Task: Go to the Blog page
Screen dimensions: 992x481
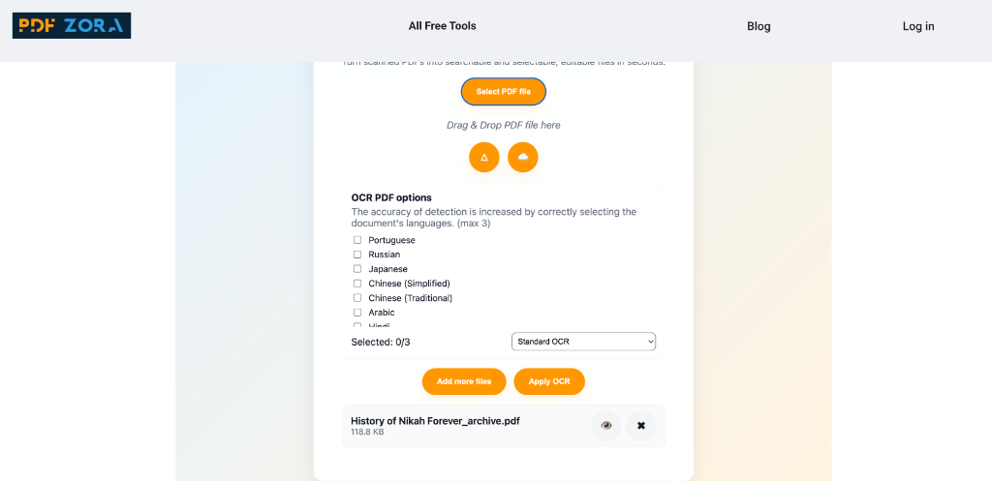Action: [x=759, y=26]
